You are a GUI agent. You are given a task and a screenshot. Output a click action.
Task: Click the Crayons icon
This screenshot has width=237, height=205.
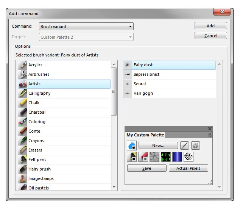(x=22, y=141)
